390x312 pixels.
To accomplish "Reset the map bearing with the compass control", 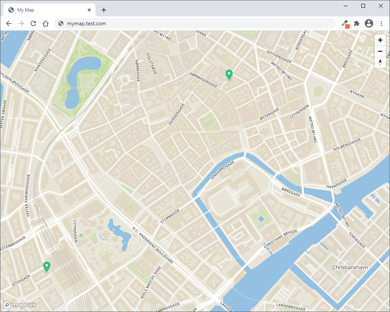I will coord(380,62).
